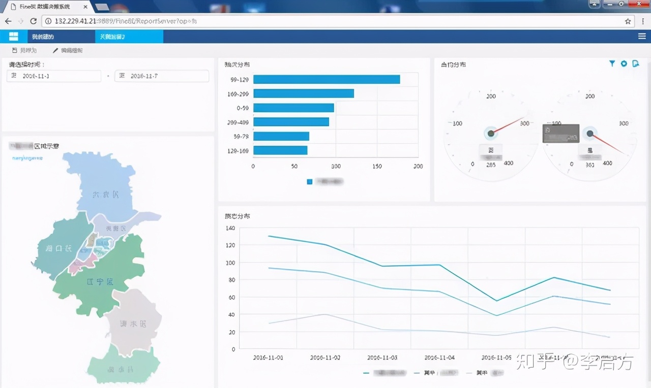Click the 140 y-axis label on line chart
This screenshot has width=651, height=388.
(230, 228)
